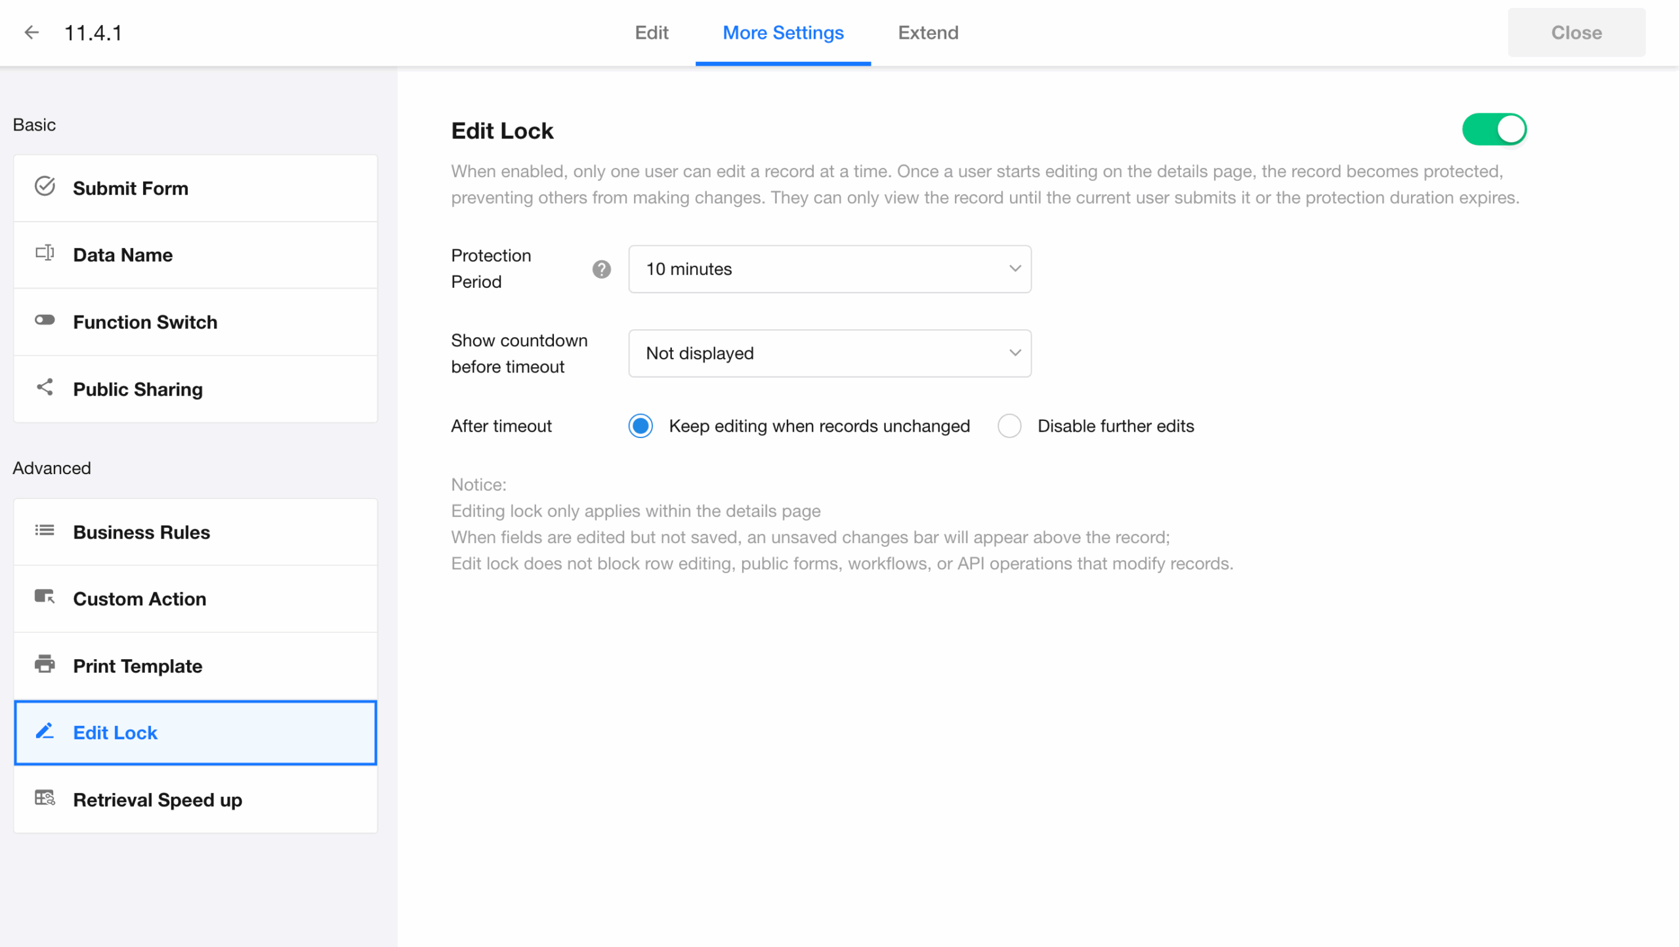Click the Edit Lock heading
The image size is (1680, 947).
(x=502, y=131)
